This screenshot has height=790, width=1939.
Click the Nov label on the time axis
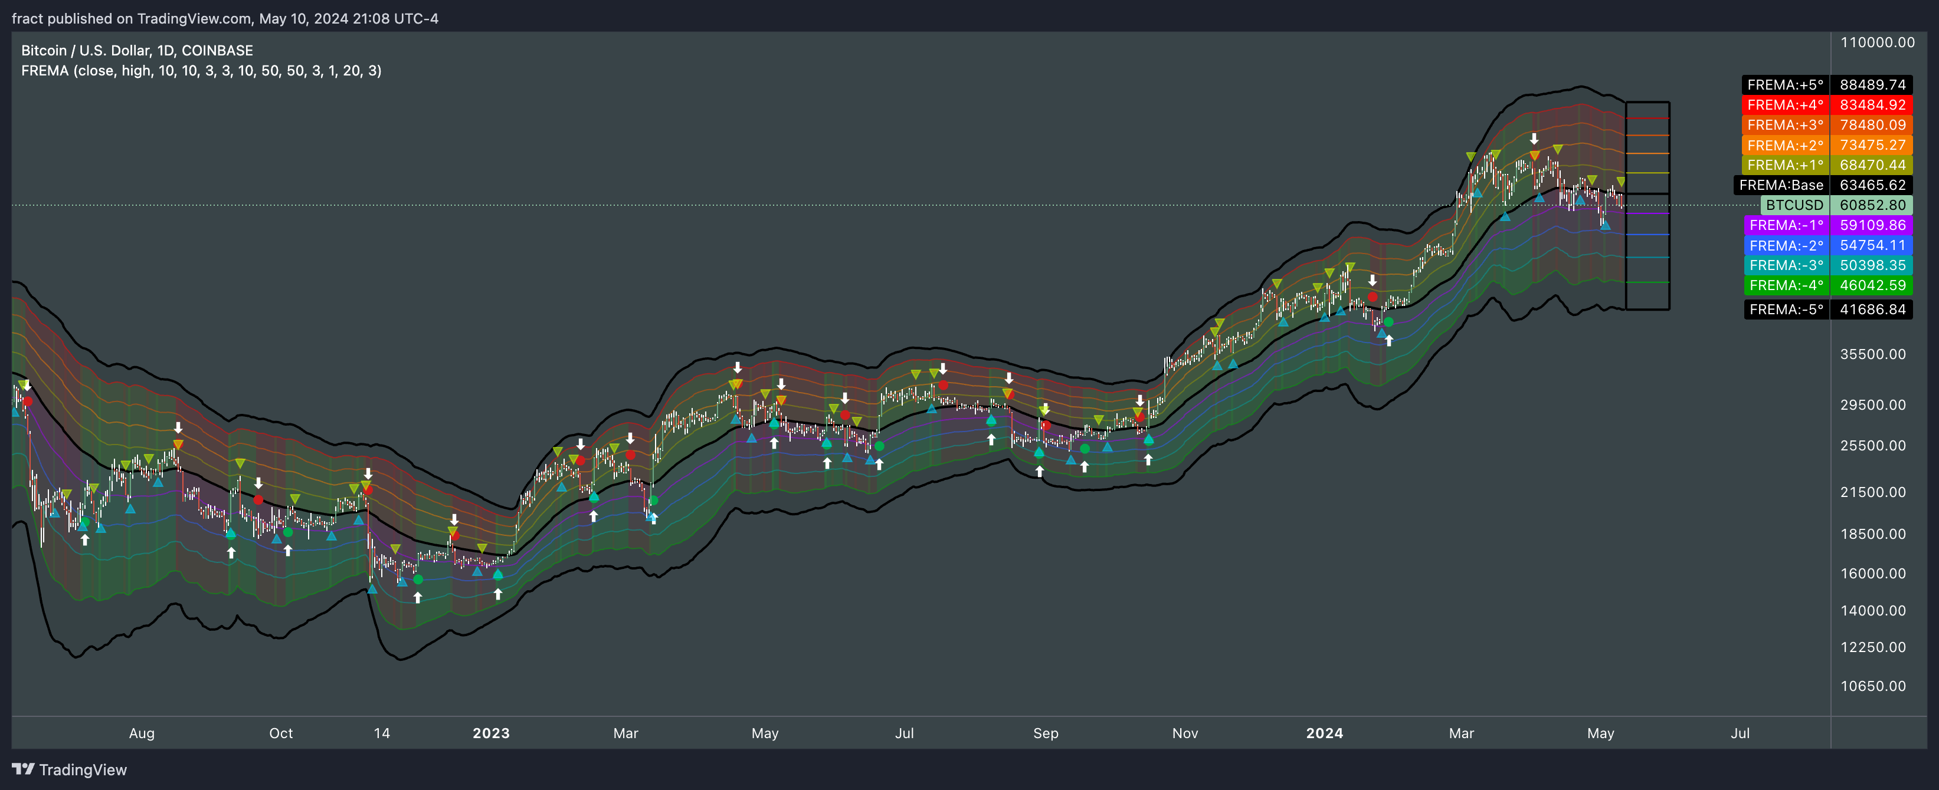click(x=1185, y=733)
